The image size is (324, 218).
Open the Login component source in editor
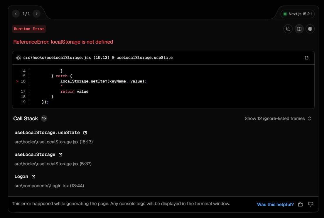click(33, 176)
